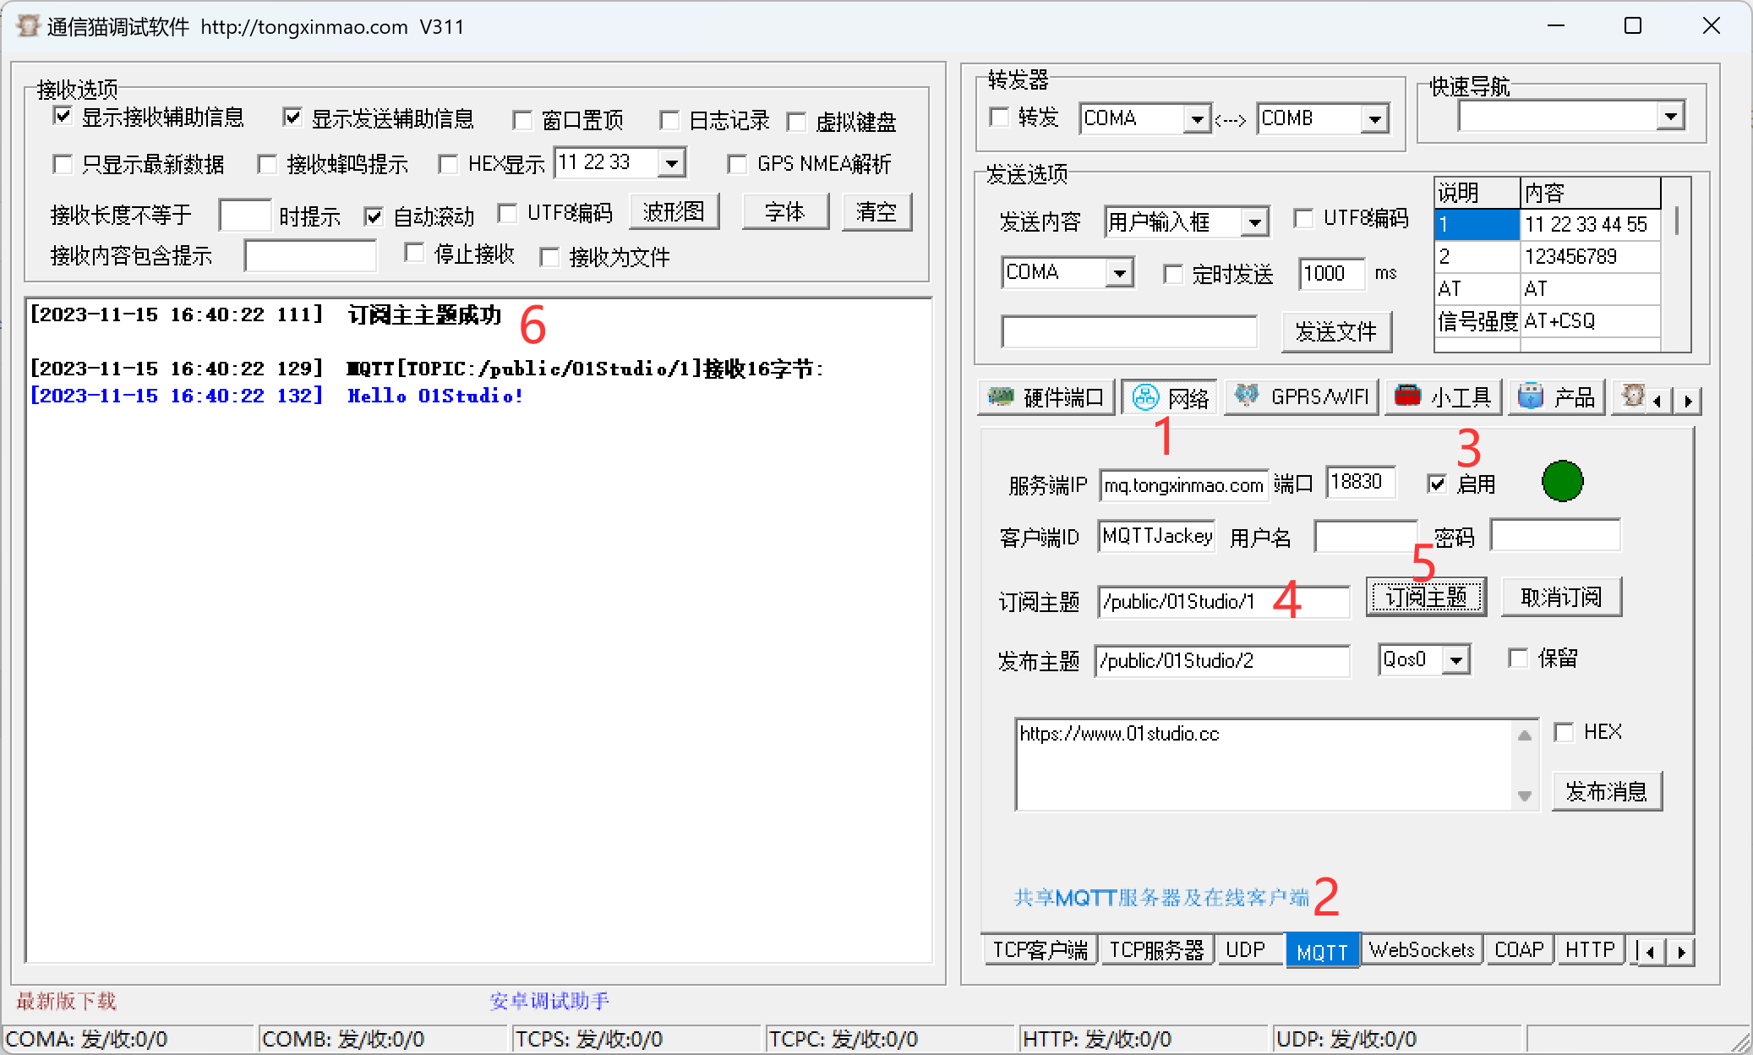The image size is (1753, 1055).
Task: Enable virtual keyboard checkbox
Action: pyautogui.click(x=796, y=122)
